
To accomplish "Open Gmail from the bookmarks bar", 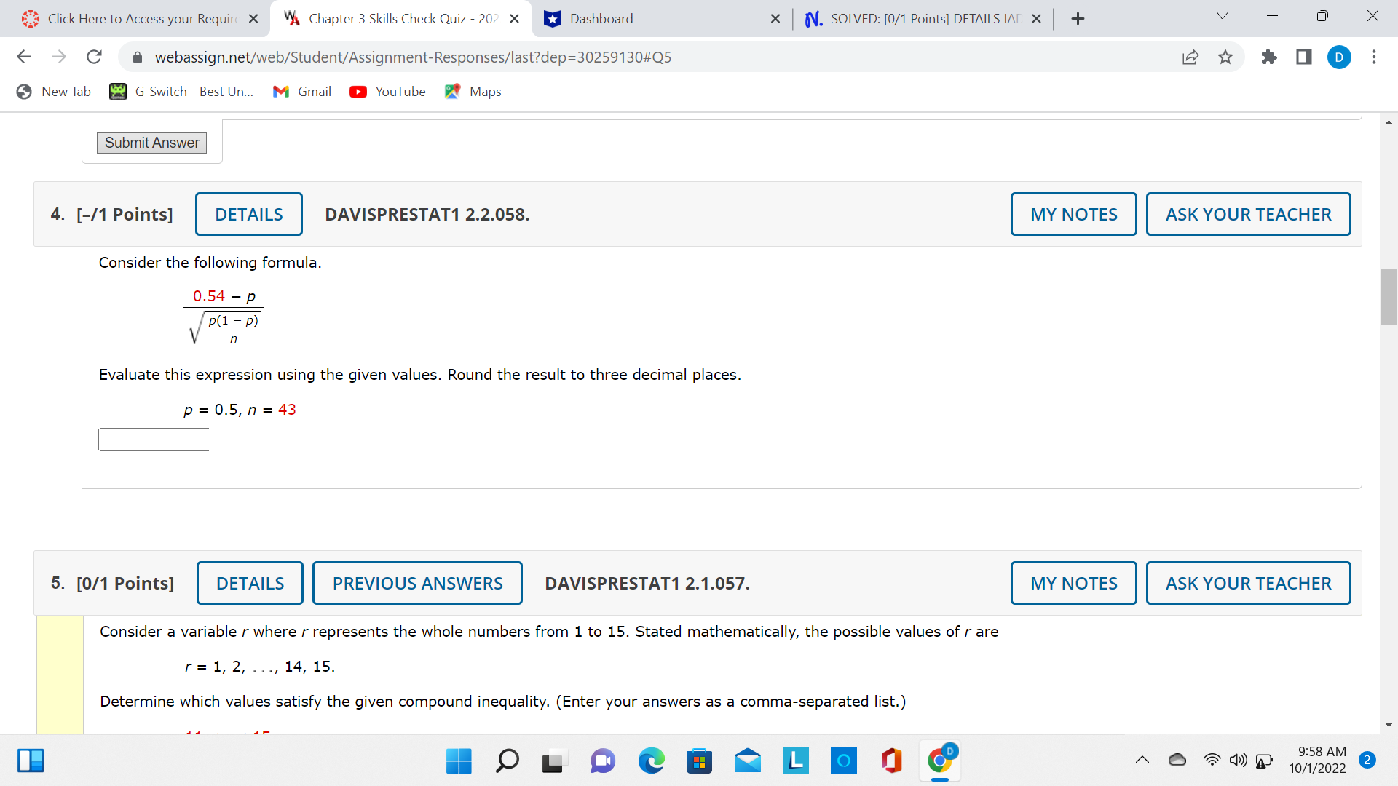I will [x=301, y=92].
